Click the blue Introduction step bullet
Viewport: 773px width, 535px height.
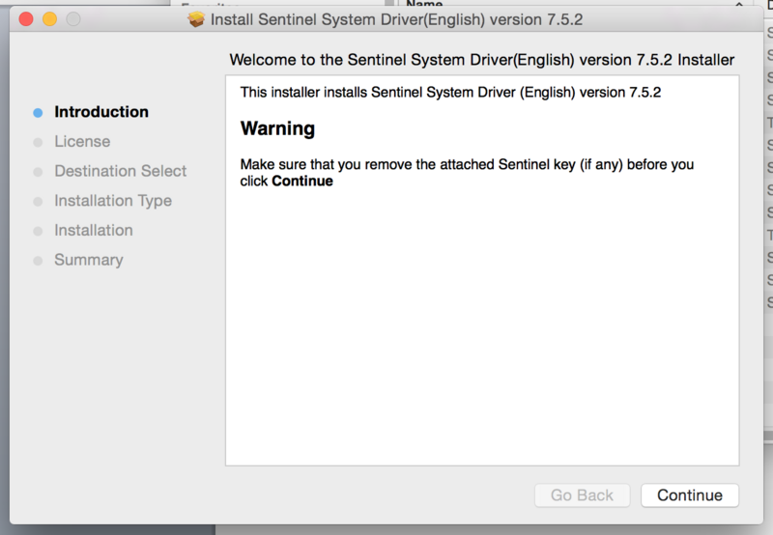click(x=38, y=113)
